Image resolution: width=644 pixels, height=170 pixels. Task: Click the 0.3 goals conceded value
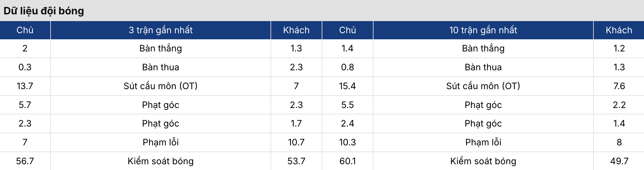[25, 67]
